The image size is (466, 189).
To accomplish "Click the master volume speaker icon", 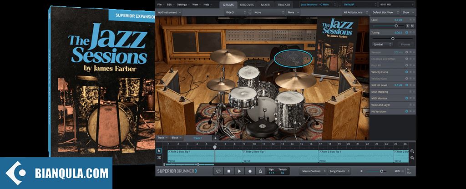I will 361,171.
